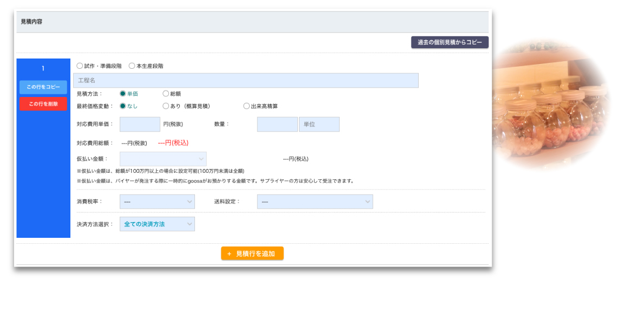Image resolution: width=618 pixels, height=318 pixels.
Task: Select the 本生産段階 radio button
Action: pyautogui.click(x=132, y=66)
